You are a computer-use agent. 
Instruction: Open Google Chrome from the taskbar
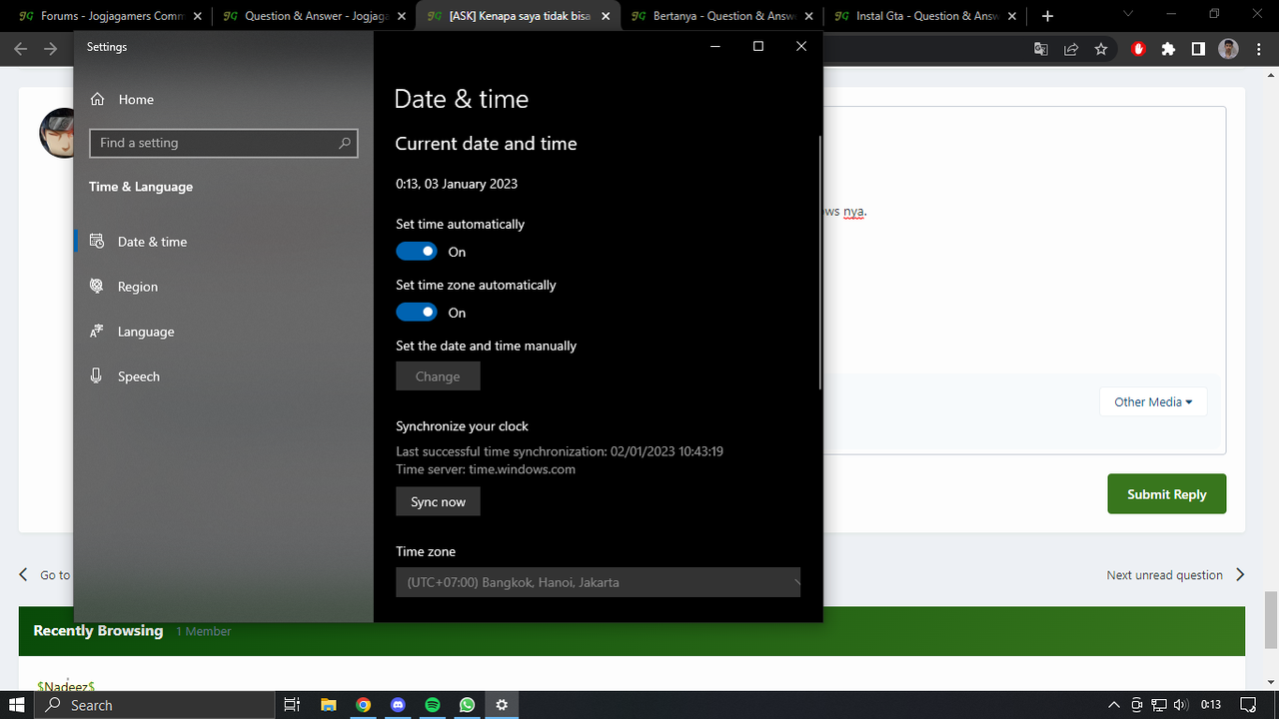pyautogui.click(x=364, y=705)
